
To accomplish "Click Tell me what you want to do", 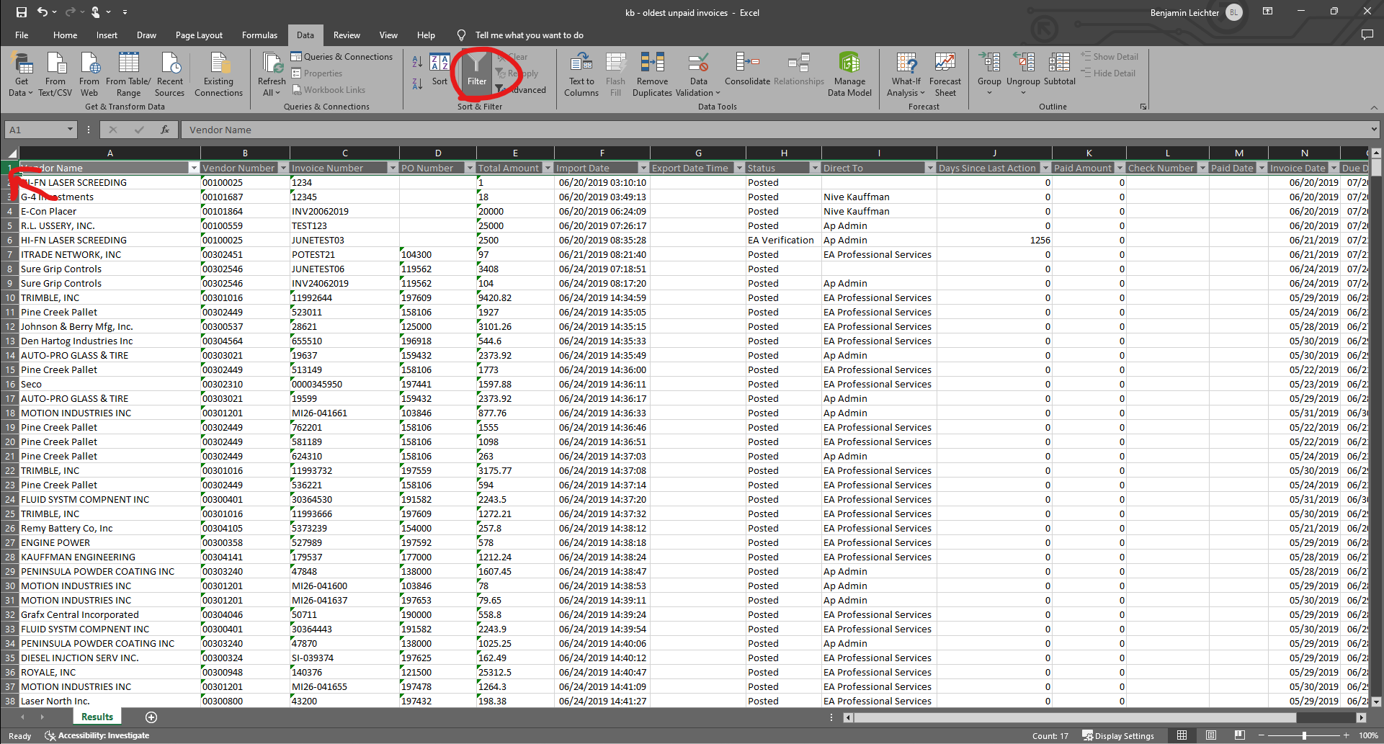I will click(529, 35).
